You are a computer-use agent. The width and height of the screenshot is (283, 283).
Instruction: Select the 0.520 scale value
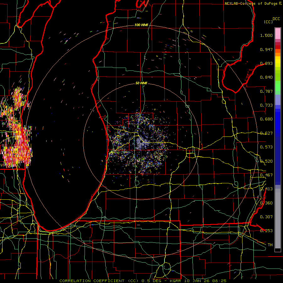coord(266,161)
